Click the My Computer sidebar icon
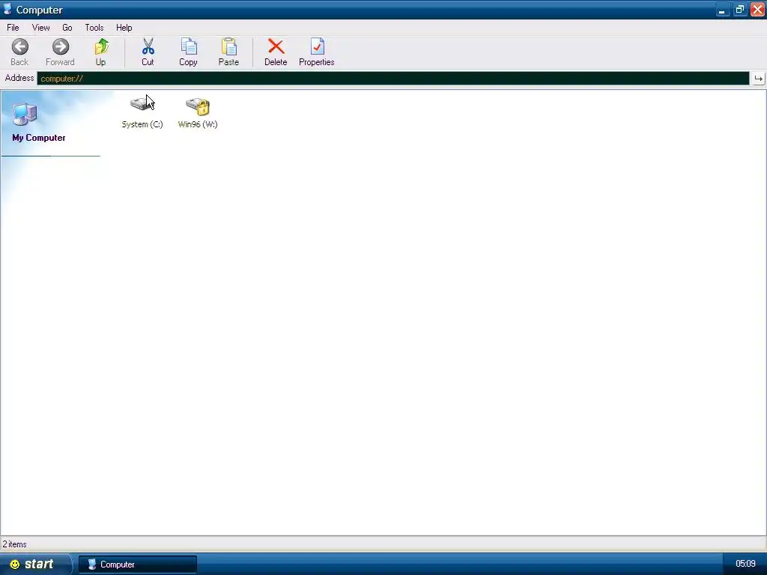 (25, 115)
